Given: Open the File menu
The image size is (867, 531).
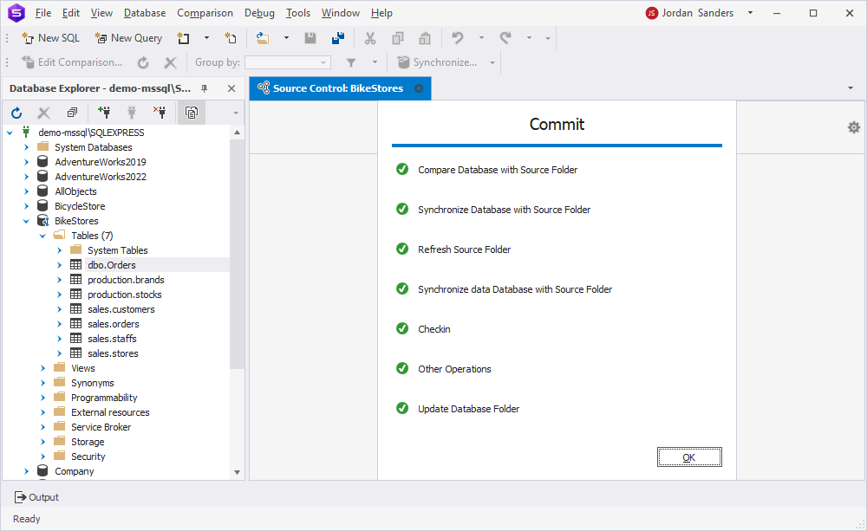Looking at the screenshot, I should pos(42,13).
